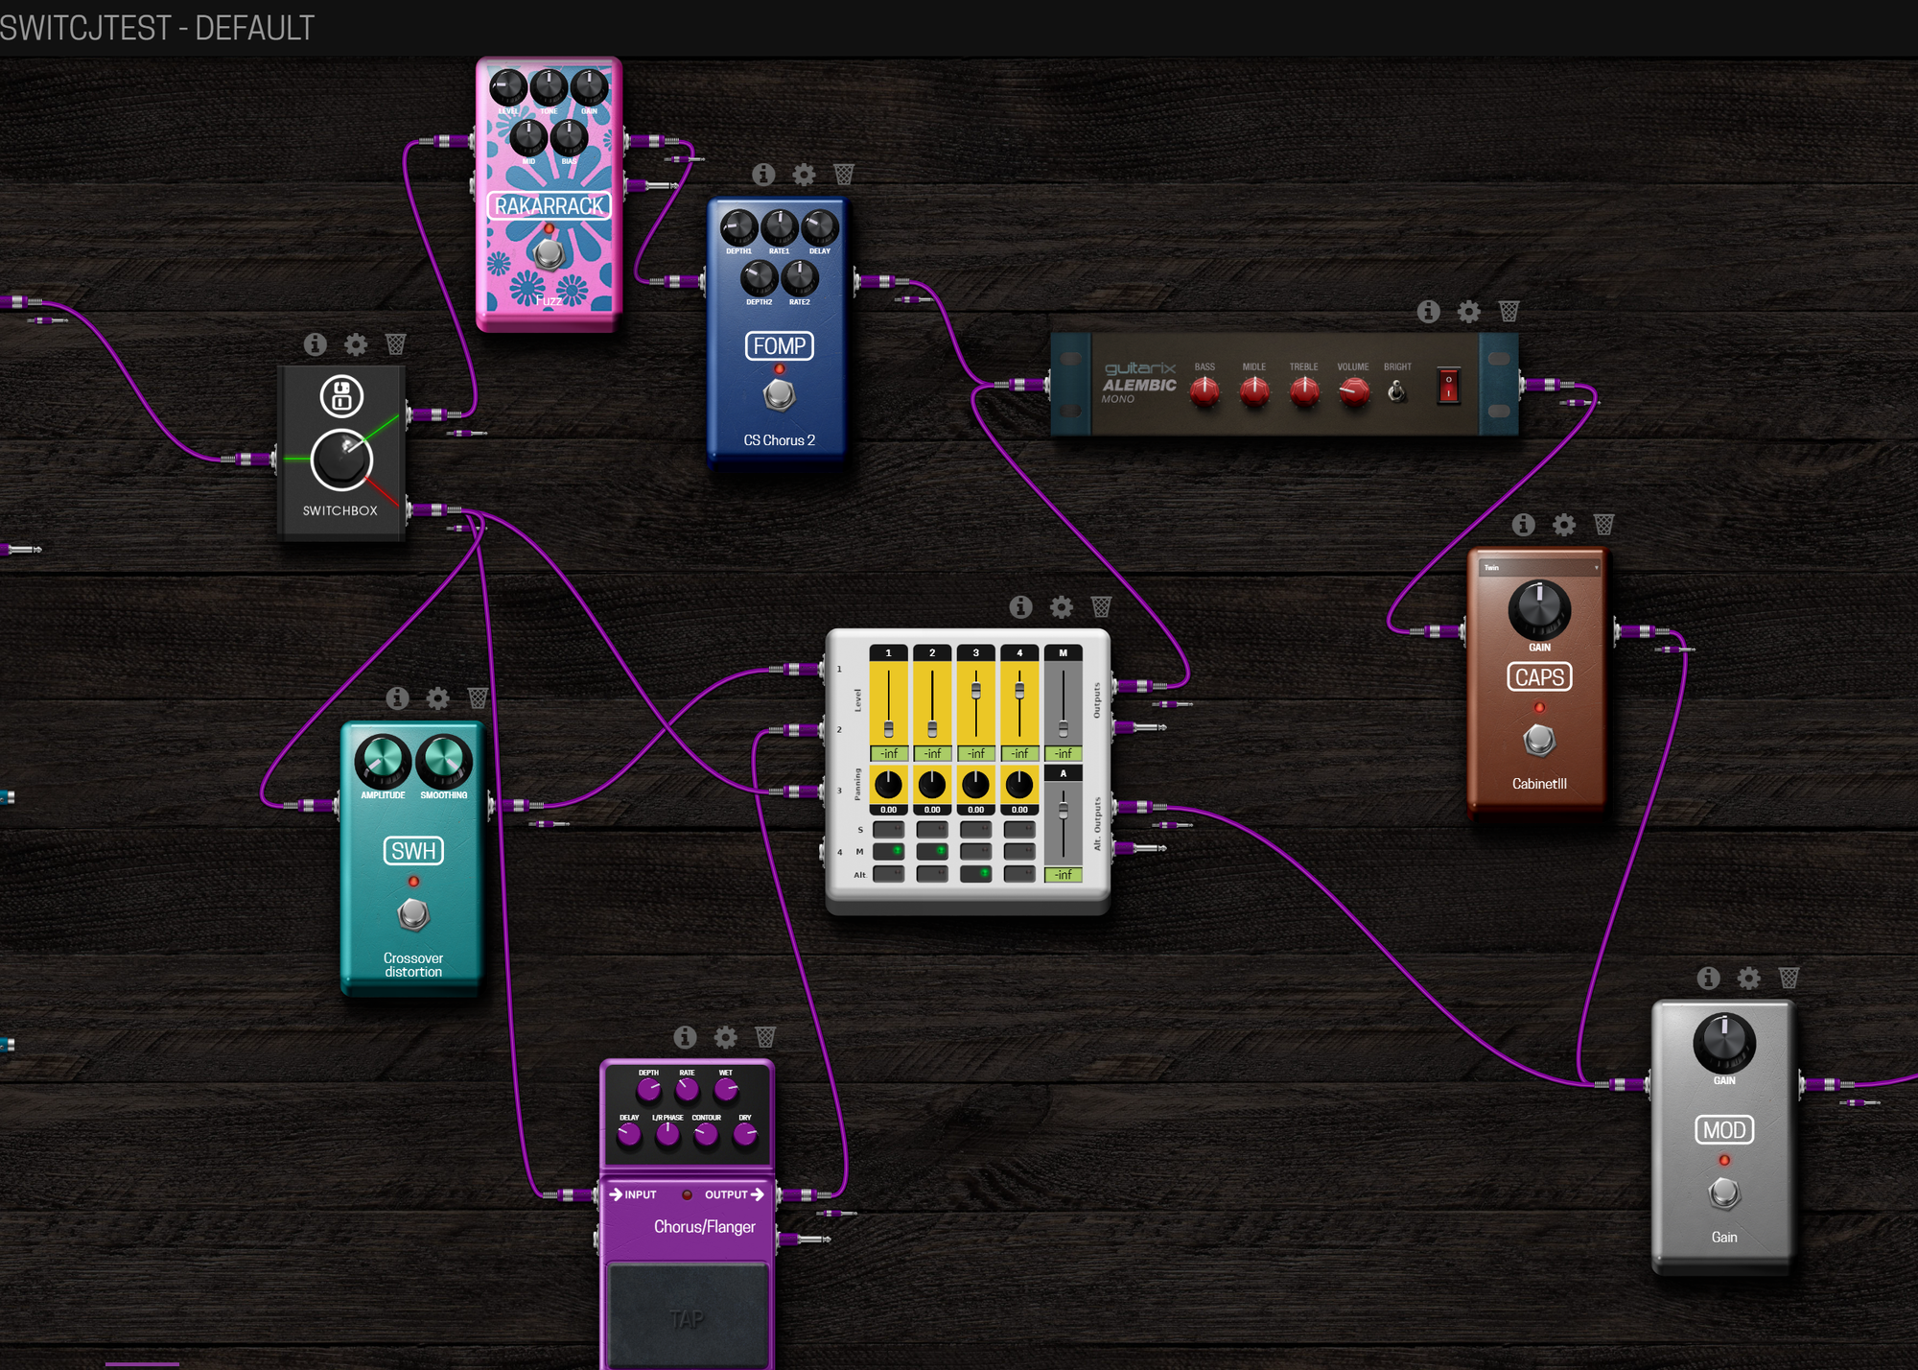Trash the Crossover distortion pedal
The height and width of the screenshot is (1370, 1918).
click(479, 697)
